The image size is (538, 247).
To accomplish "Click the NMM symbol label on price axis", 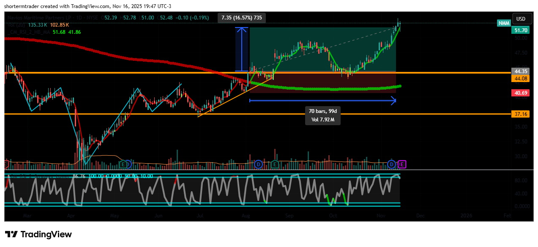I will coord(504,23).
